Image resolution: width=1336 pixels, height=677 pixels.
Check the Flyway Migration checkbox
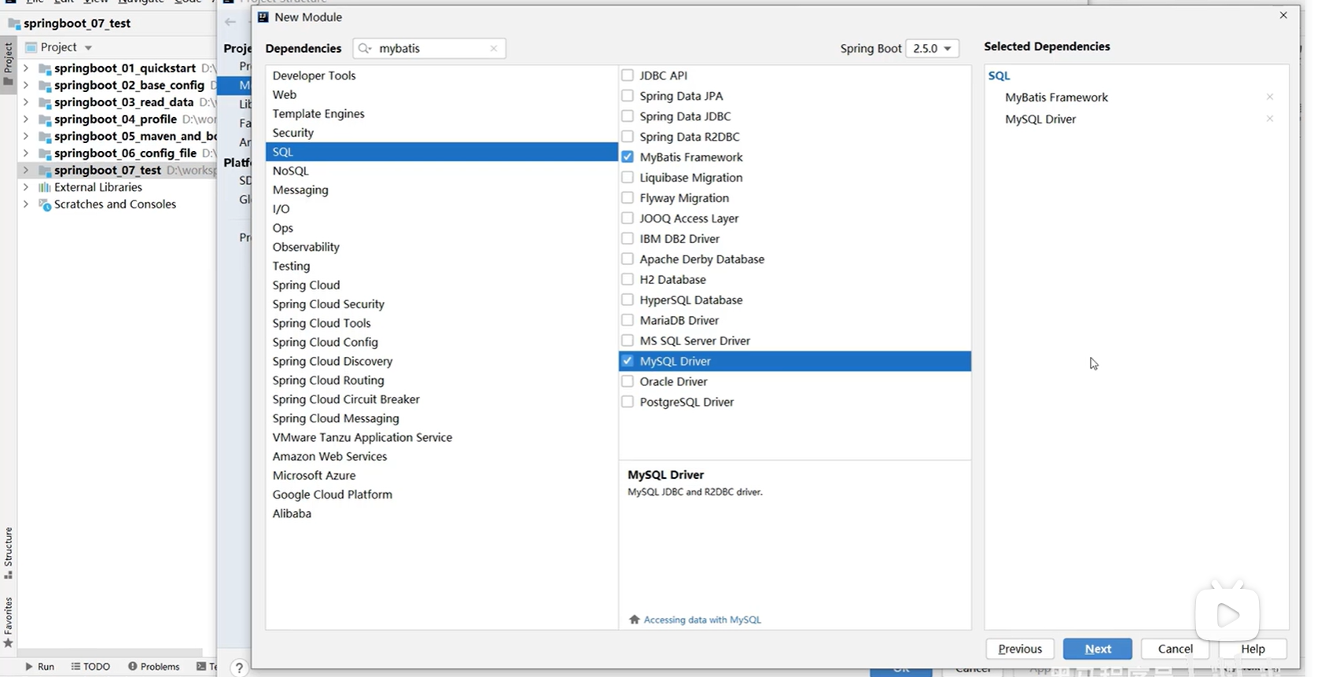tap(628, 198)
